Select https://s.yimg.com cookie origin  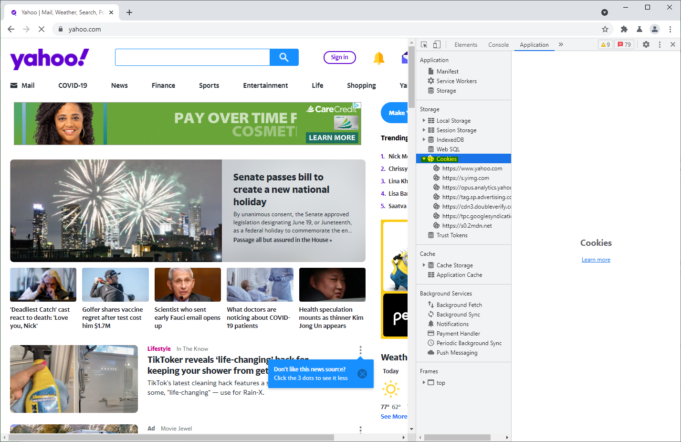pos(465,178)
